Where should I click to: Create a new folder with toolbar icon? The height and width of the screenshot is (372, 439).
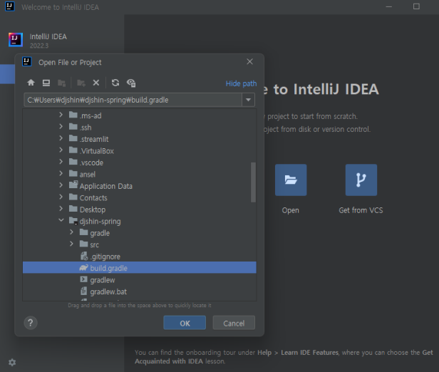click(x=81, y=83)
